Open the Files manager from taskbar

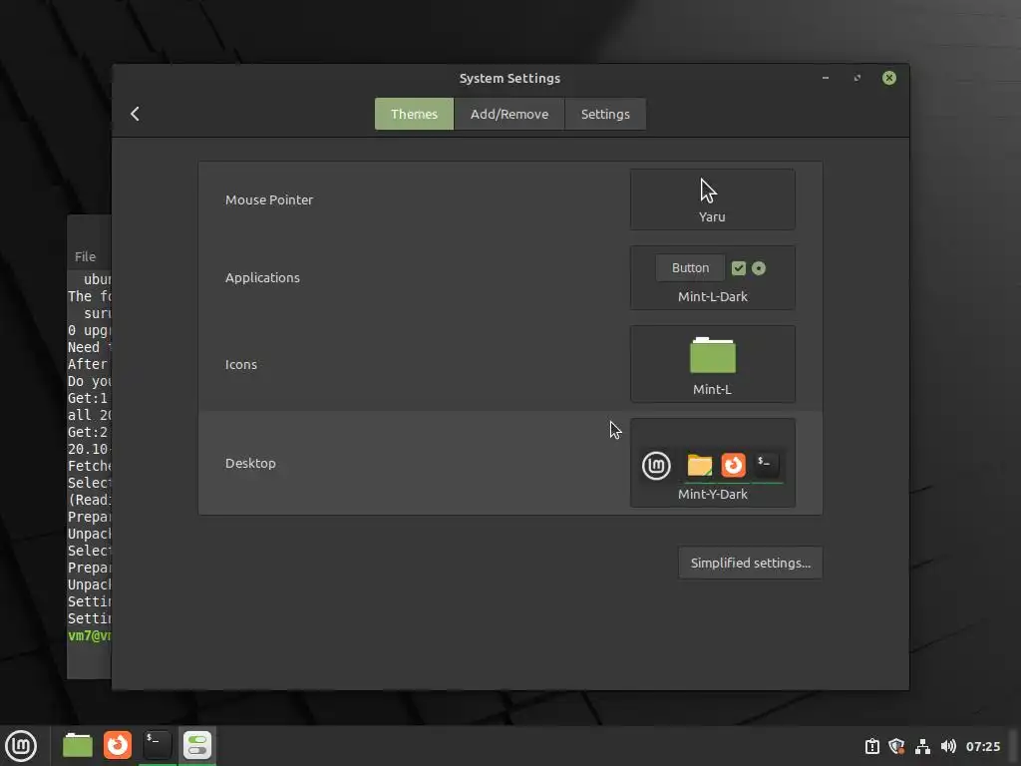click(78, 745)
